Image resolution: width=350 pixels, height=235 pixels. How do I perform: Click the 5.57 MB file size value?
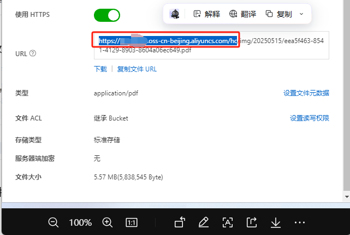(x=128, y=177)
